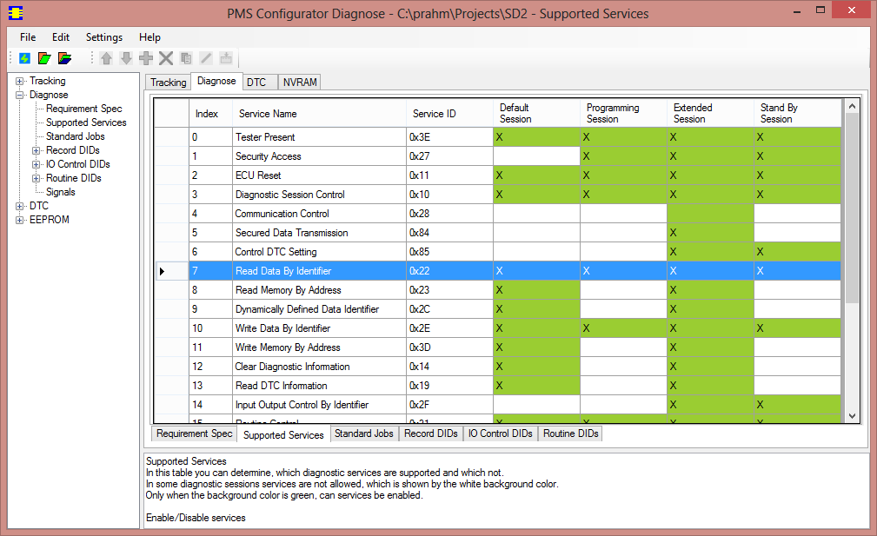877x536 pixels.
Task: Switch to the Standard Jobs bottom tab
Action: click(363, 433)
